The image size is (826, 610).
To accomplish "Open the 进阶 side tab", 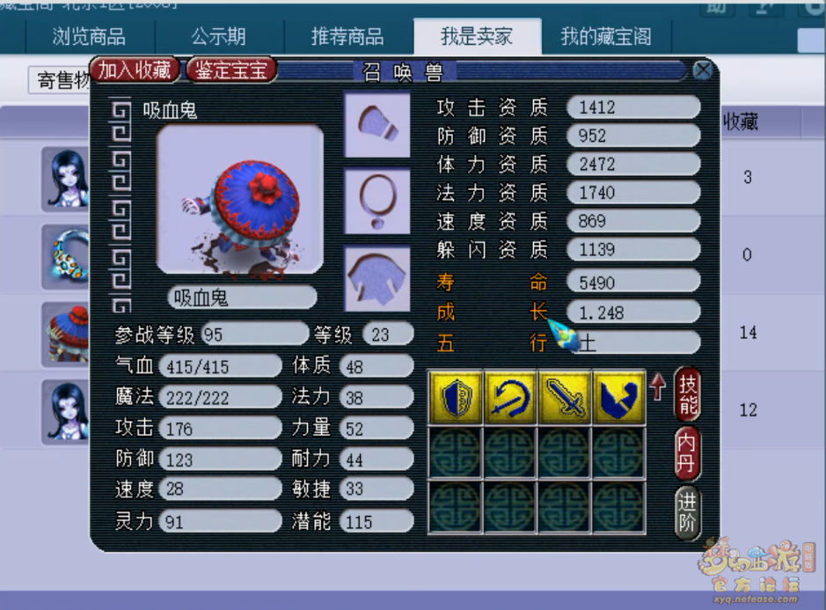I will pyautogui.click(x=688, y=512).
